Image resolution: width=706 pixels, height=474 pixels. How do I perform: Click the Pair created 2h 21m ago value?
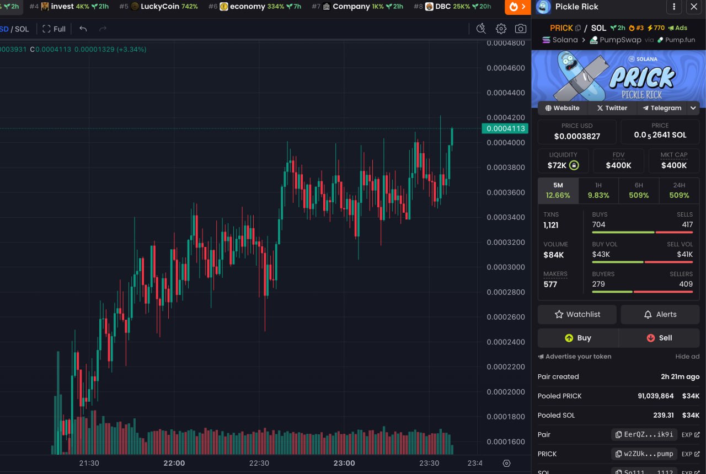pos(680,377)
